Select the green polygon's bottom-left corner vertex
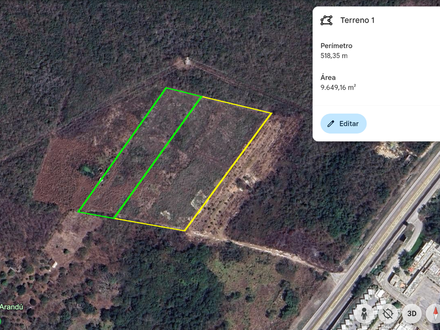 pyautogui.click(x=78, y=212)
